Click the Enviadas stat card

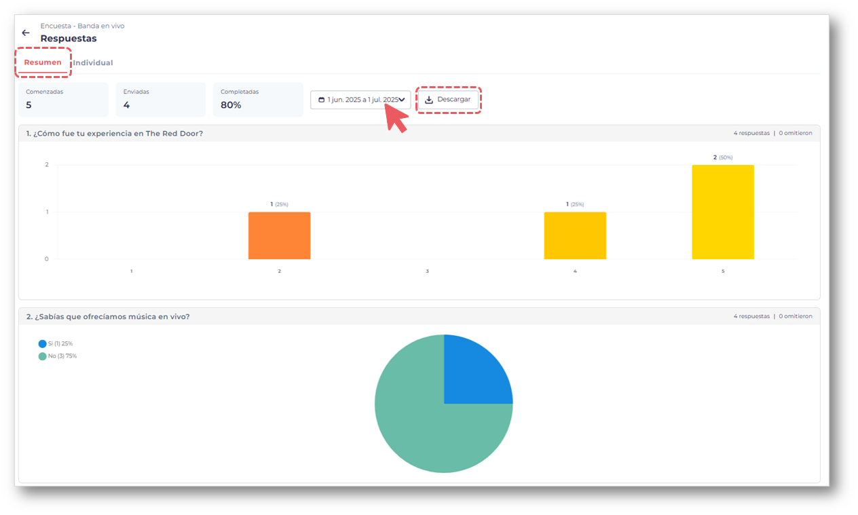click(x=161, y=100)
